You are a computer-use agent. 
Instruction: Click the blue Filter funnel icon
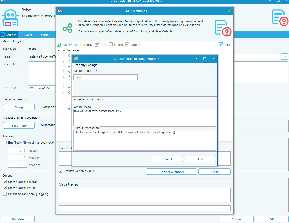[x=221, y=45]
